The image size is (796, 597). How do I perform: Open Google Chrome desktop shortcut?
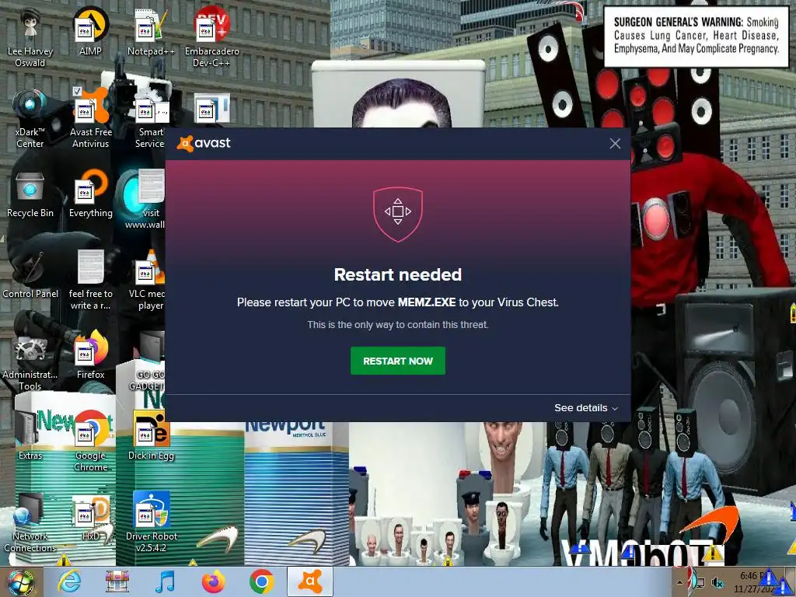click(x=91, y=441)
